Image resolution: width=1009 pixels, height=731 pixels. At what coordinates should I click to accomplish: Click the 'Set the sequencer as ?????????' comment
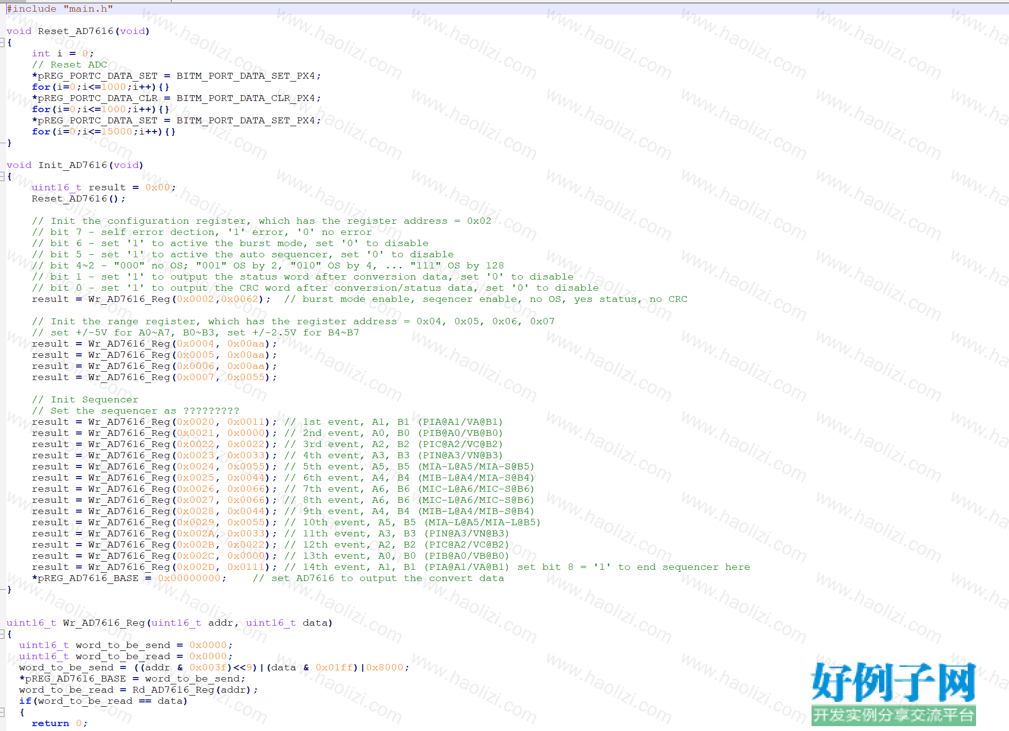click(135, 411)
